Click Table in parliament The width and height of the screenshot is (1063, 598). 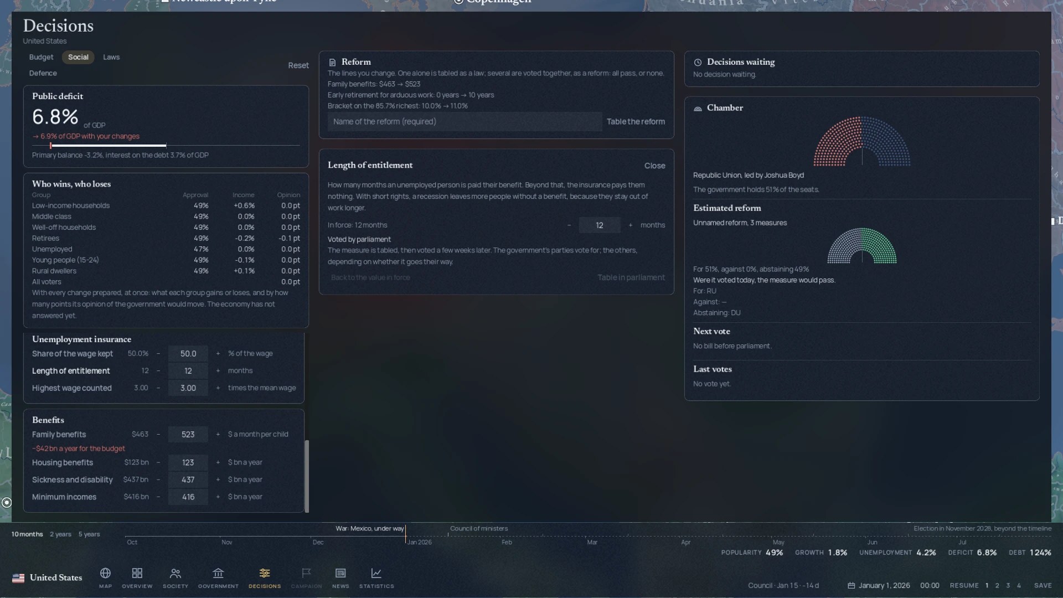(631, 277)
